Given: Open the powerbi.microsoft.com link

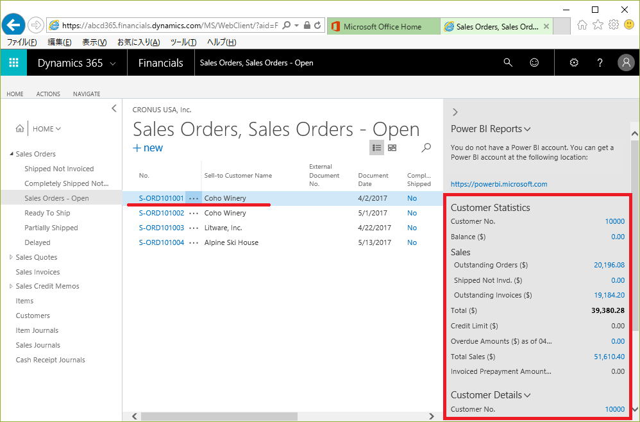Looking at the screenshot, I should (x=499, y=184).
